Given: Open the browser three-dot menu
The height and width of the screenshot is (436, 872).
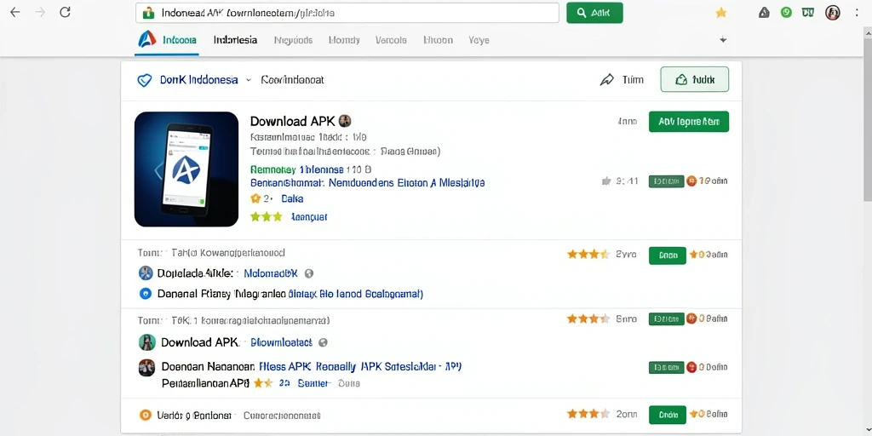Looking at the screenshot, I should [857, 12].
